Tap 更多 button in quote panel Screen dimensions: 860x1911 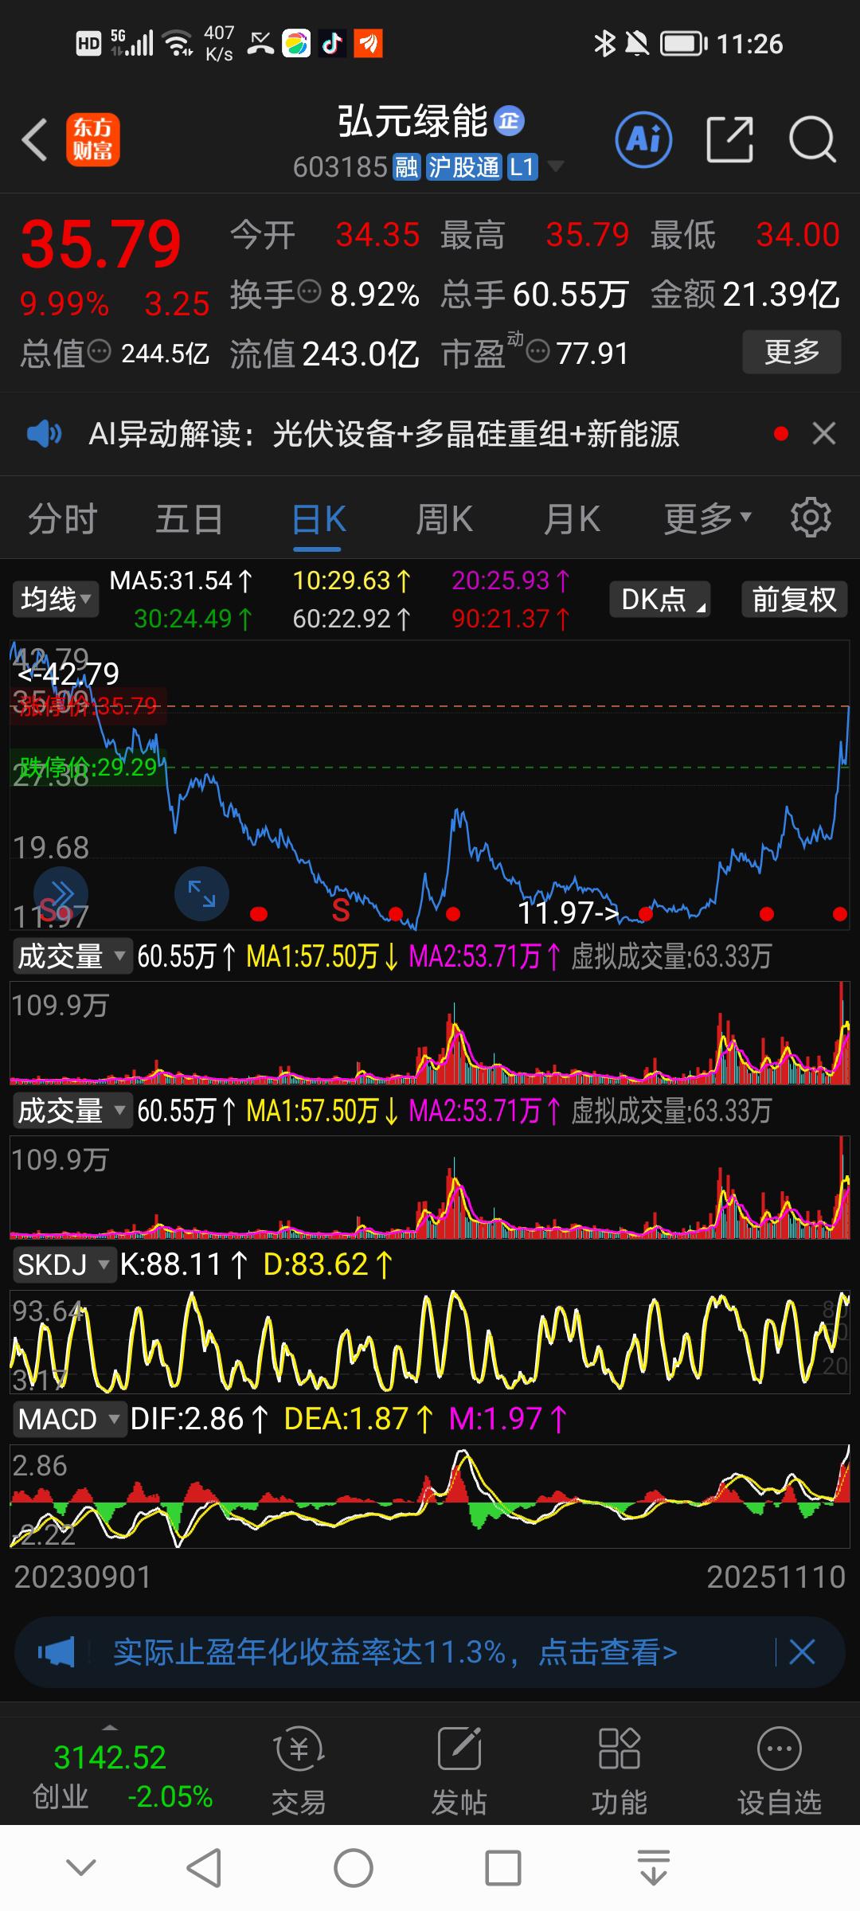pyautogui.click(x=792, y=351)
